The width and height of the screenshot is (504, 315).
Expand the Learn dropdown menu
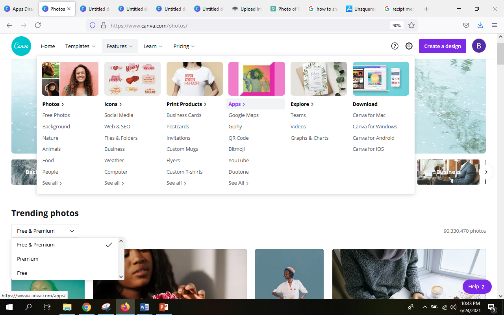click(153, 46)
